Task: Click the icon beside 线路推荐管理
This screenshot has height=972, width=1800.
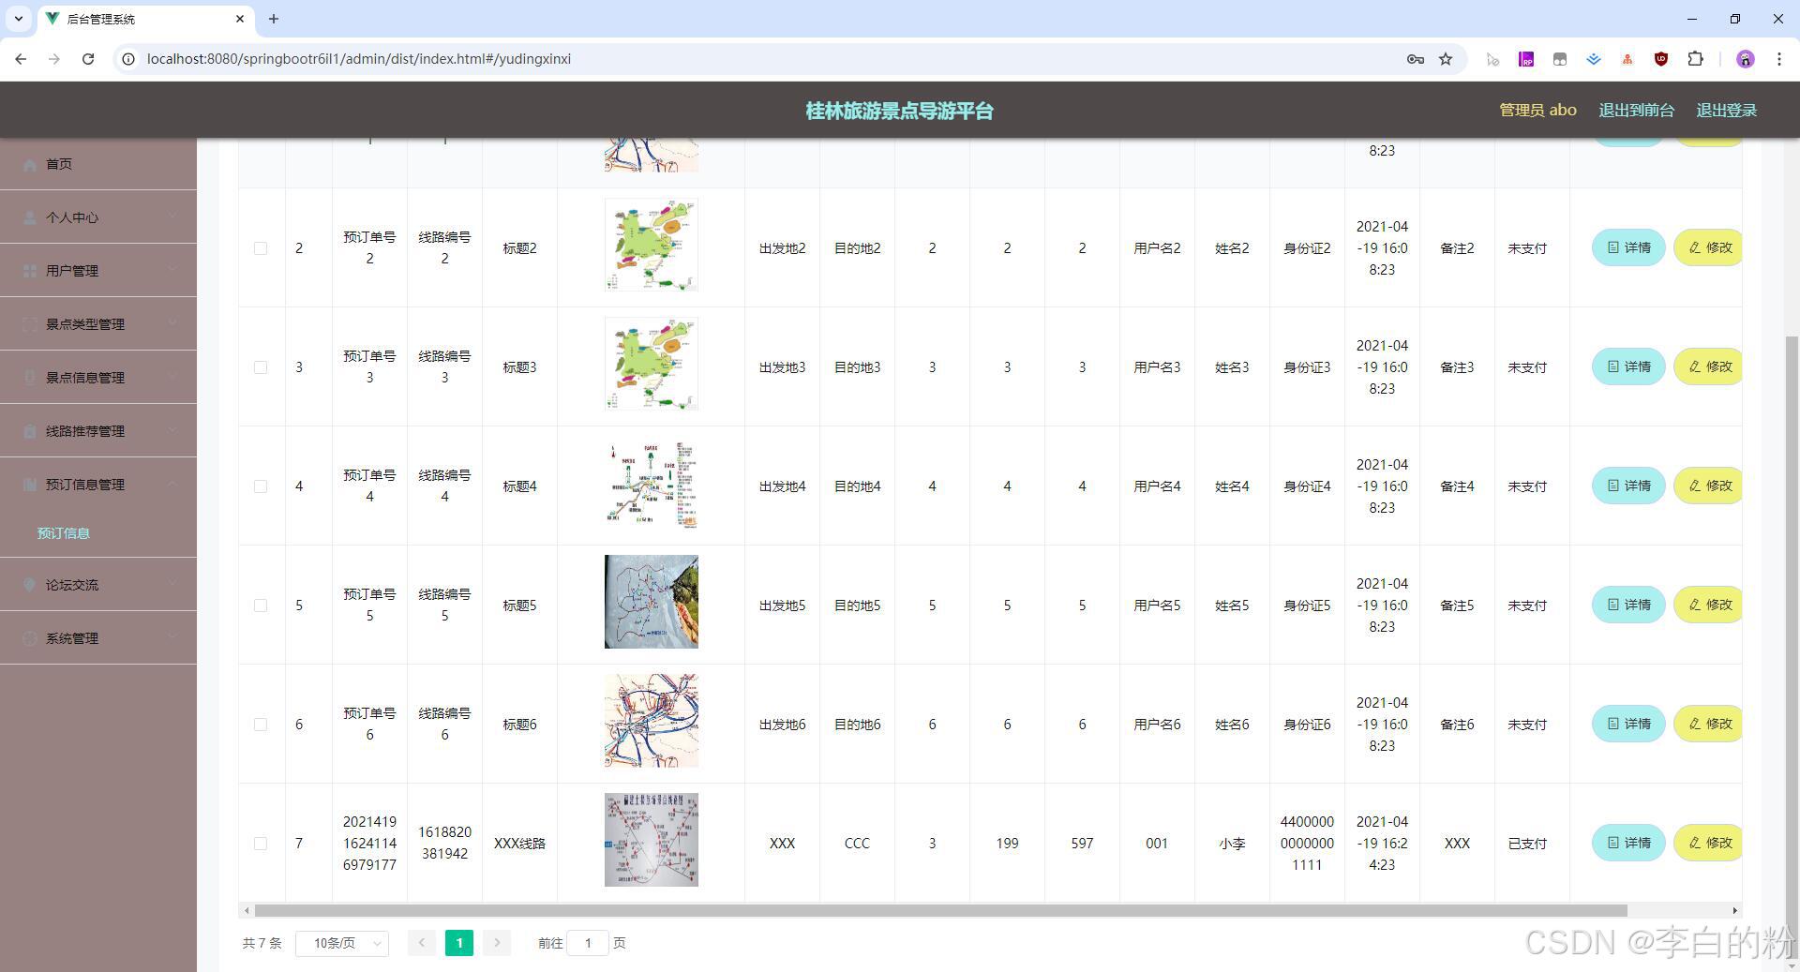Action: pos(30,431)
